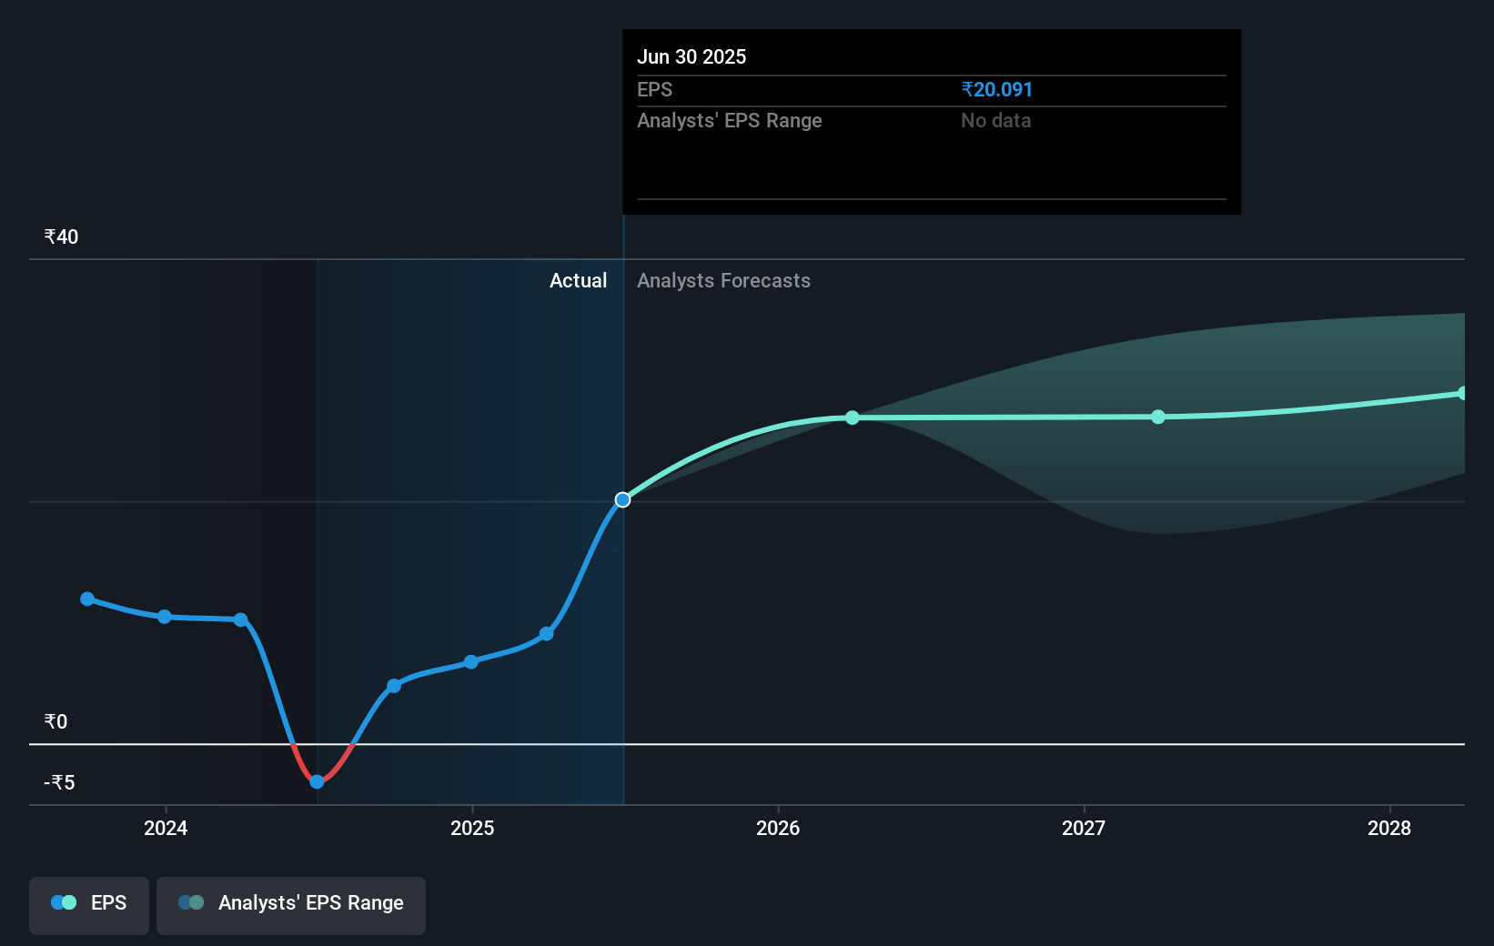1494x946 pixels.
Task: Select the highlighted Jun 2025 data point
Action: pos(622,498)
